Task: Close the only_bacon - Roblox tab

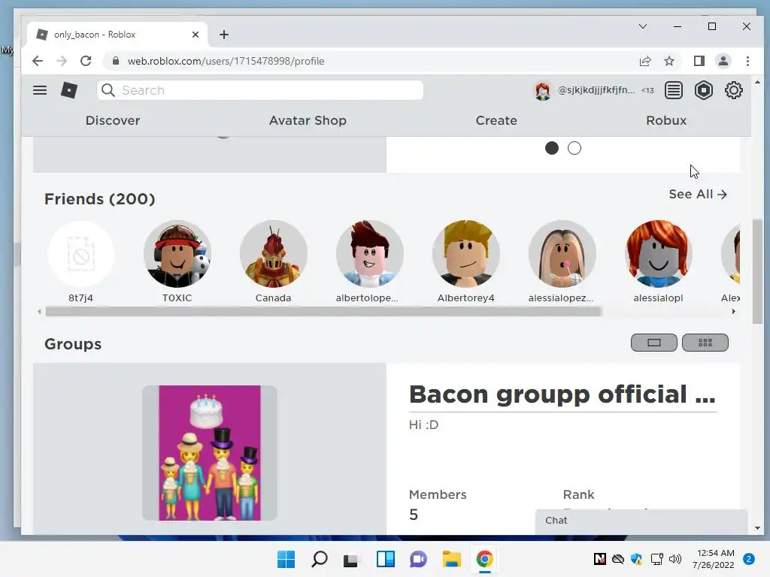Action: pos(196,35)
